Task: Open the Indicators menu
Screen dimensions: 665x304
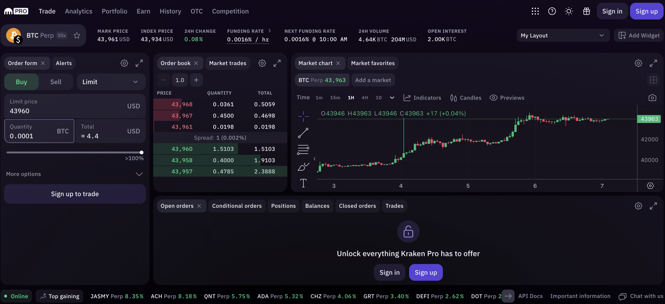Action: pyautogui.click(x=422, y=98)
